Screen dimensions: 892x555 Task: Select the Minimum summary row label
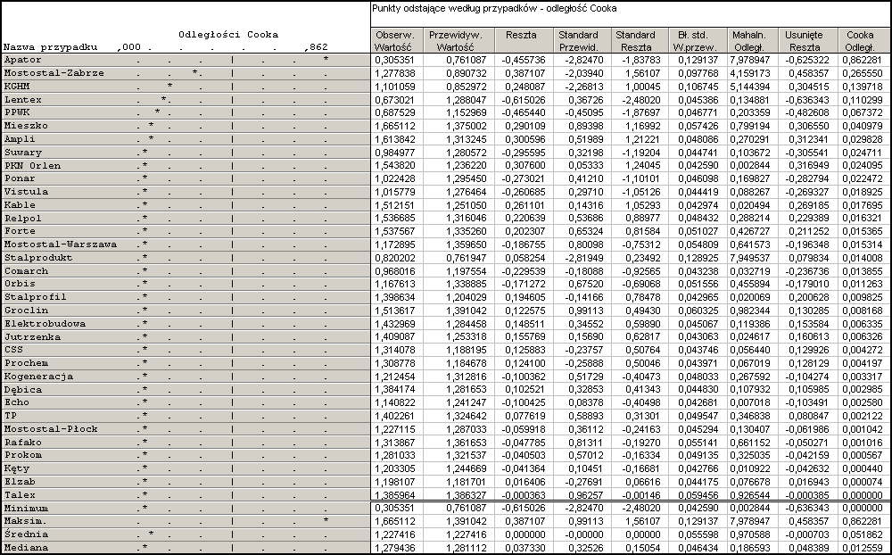pyautogui.click(x=26, y=509)
